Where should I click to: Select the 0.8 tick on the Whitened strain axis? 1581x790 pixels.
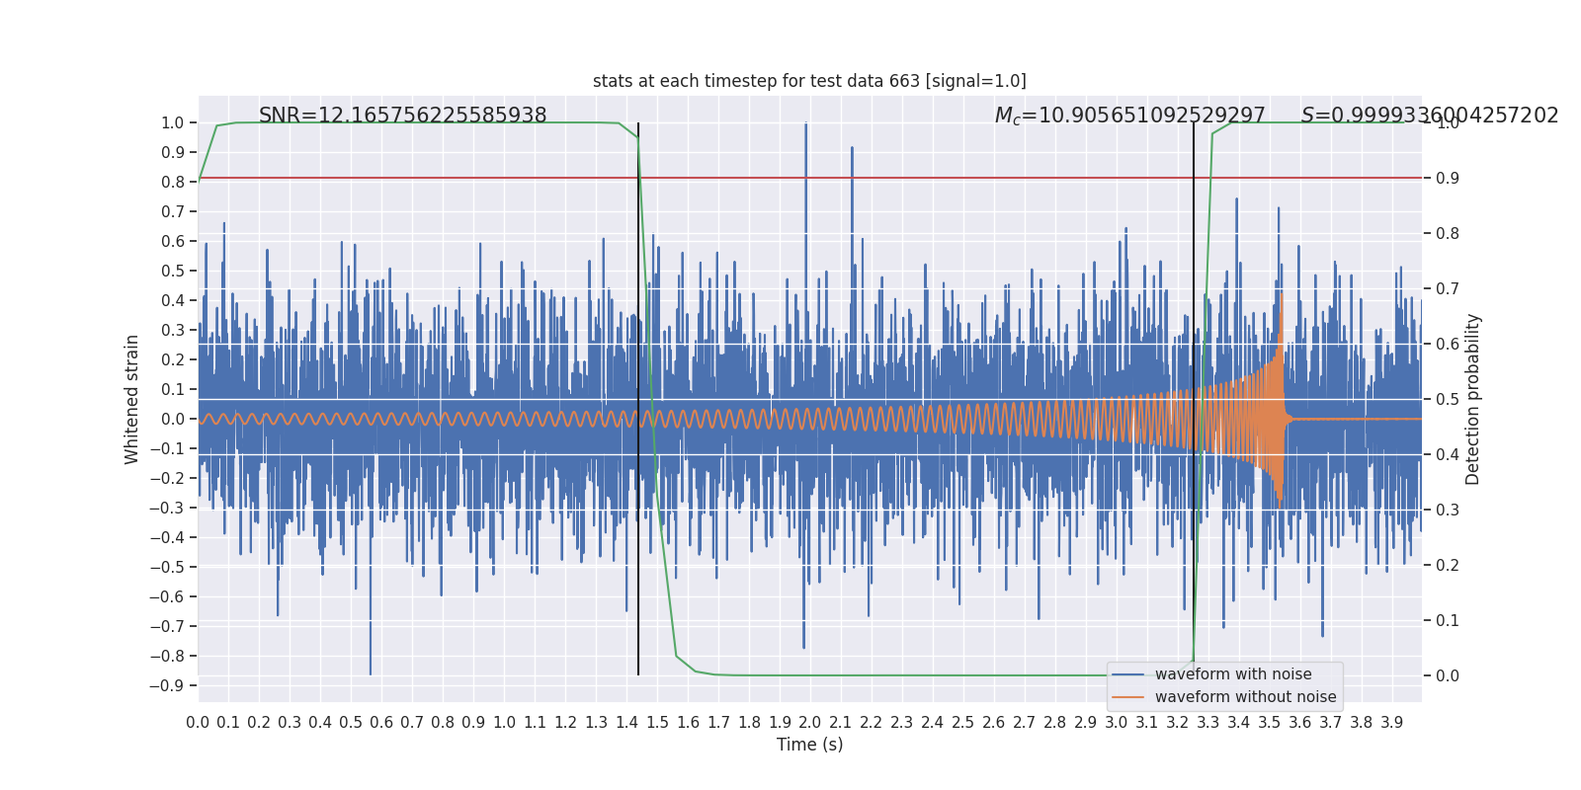173,183
